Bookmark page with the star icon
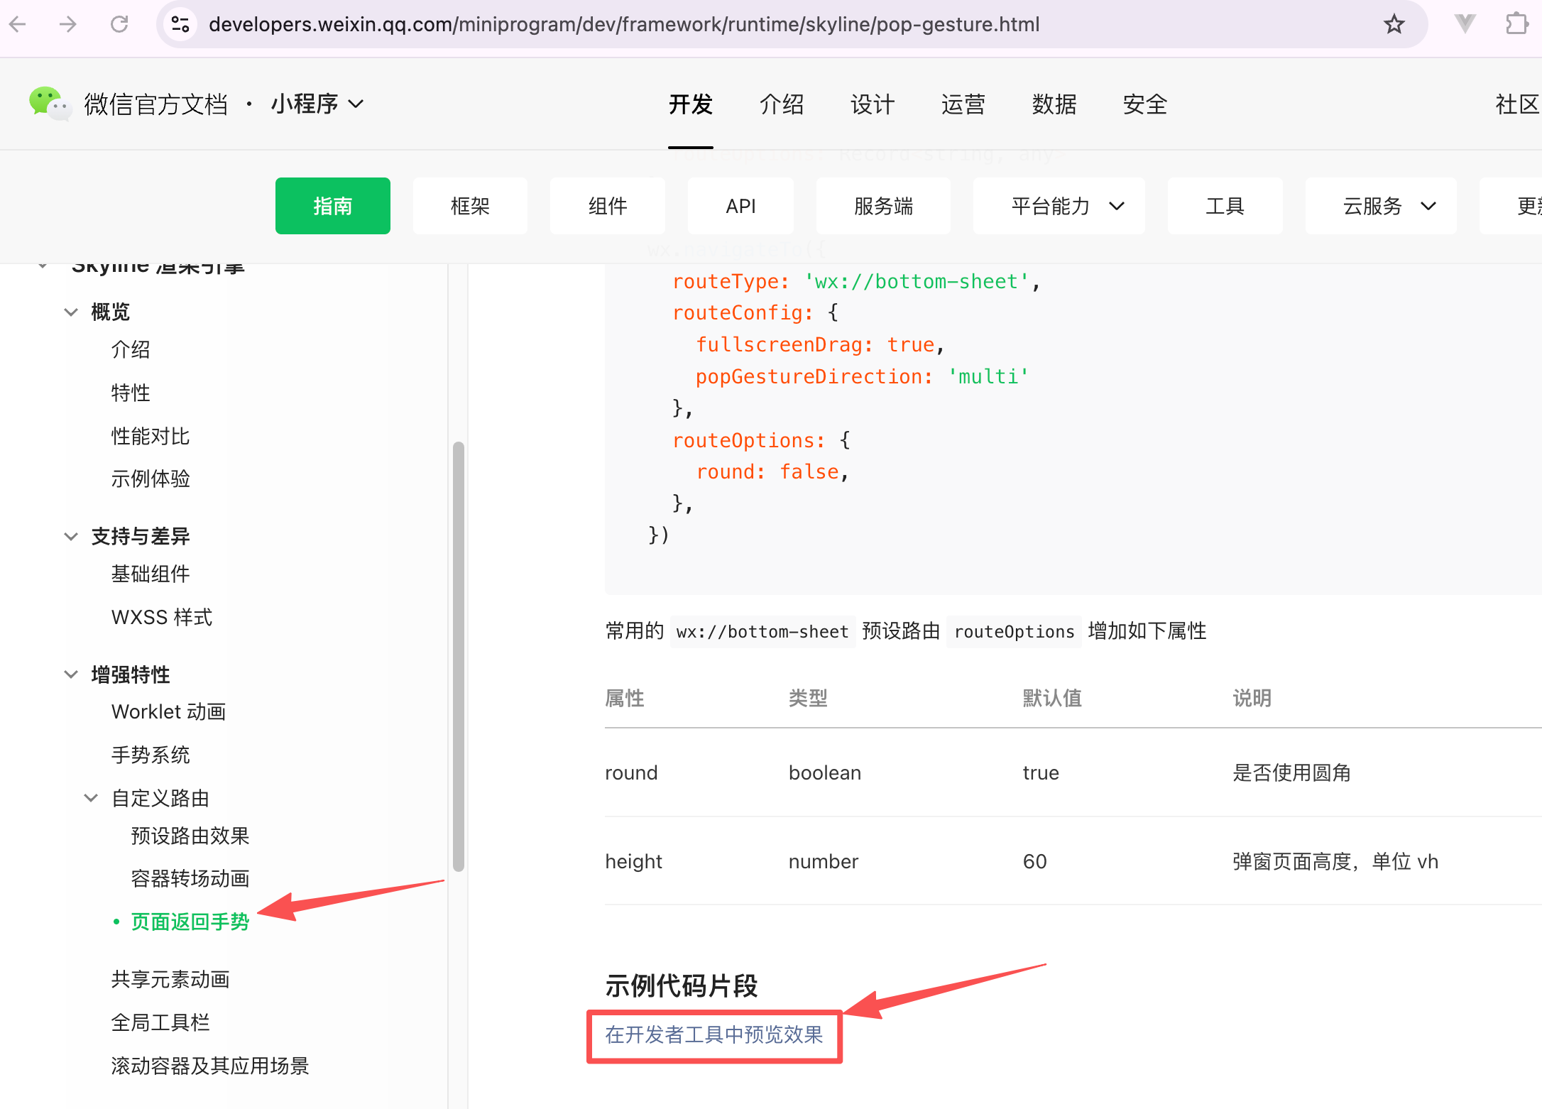The image size is (1542, 1109). coord(1394,25)
